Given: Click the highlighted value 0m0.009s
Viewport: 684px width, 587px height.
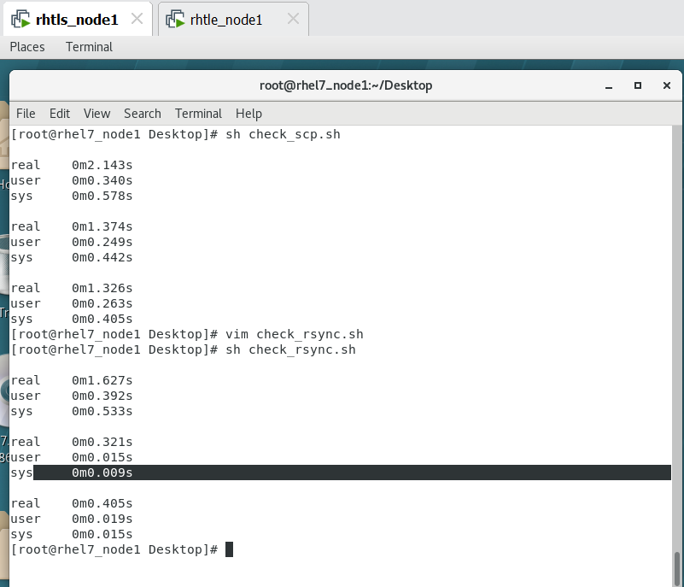Looking at the screenshot, I should (102, 473).
